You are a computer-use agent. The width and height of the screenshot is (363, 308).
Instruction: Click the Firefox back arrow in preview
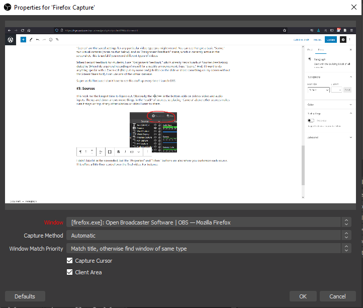(x=9, y=30)
